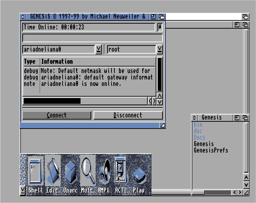Click the greyed-out Connect button

click(57, 115)
